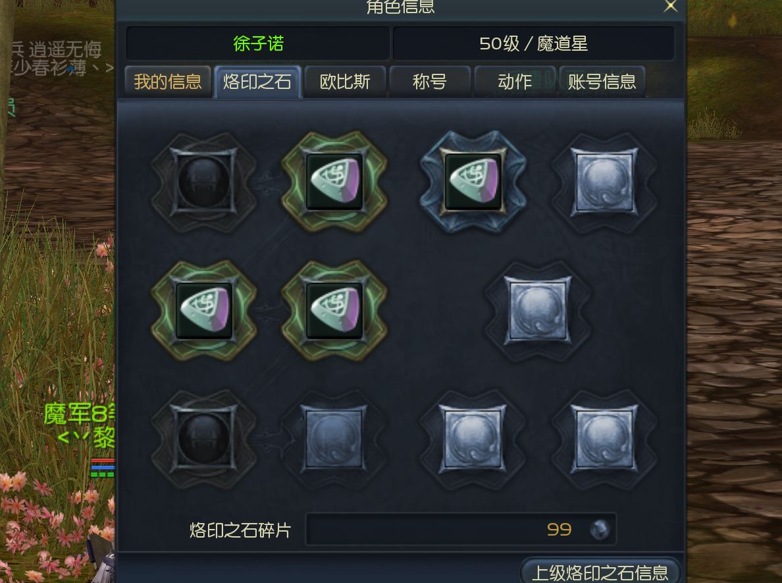Click the empty silver slot at top-right
This screenshot has width=782, height=583.
pos(604,182)
